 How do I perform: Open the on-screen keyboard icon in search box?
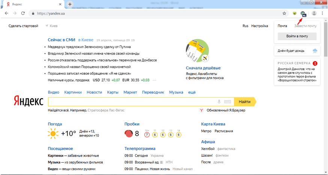point(227,102)
